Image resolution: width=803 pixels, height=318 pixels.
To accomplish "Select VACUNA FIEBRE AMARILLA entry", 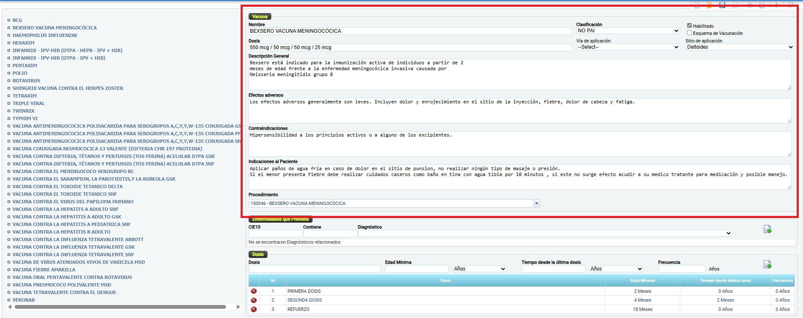I will (x=44, y=270).
